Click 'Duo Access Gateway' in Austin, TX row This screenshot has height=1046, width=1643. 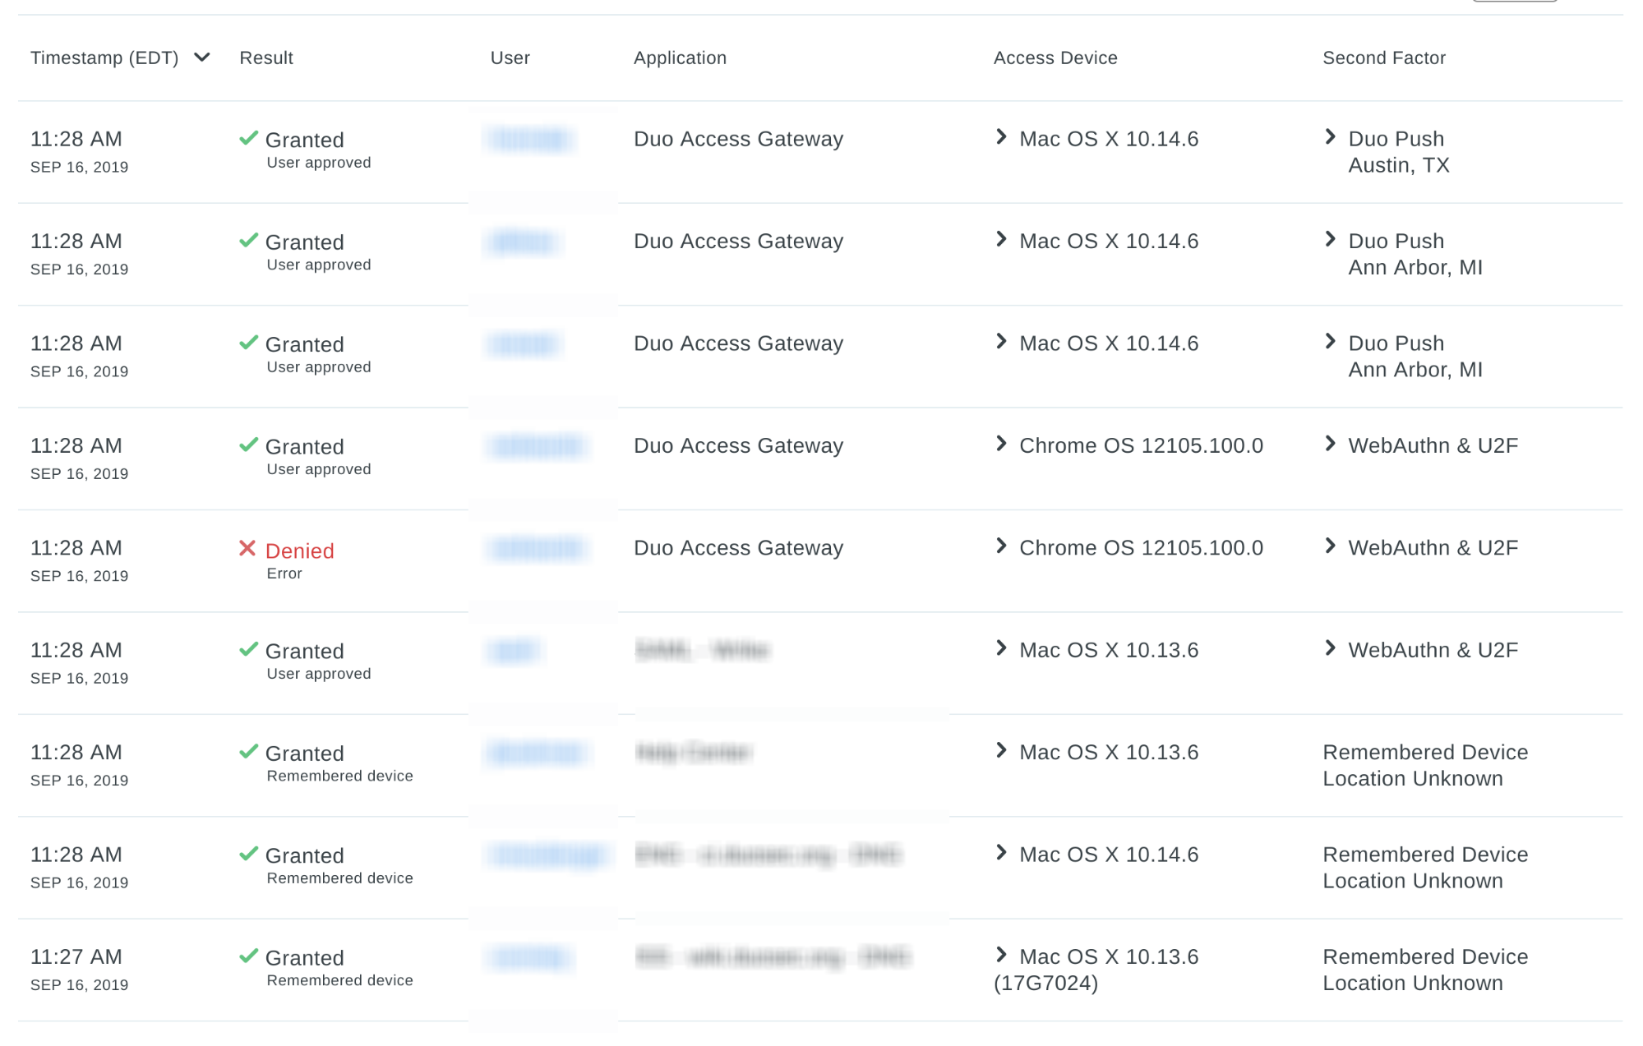[x=738, y=139]
